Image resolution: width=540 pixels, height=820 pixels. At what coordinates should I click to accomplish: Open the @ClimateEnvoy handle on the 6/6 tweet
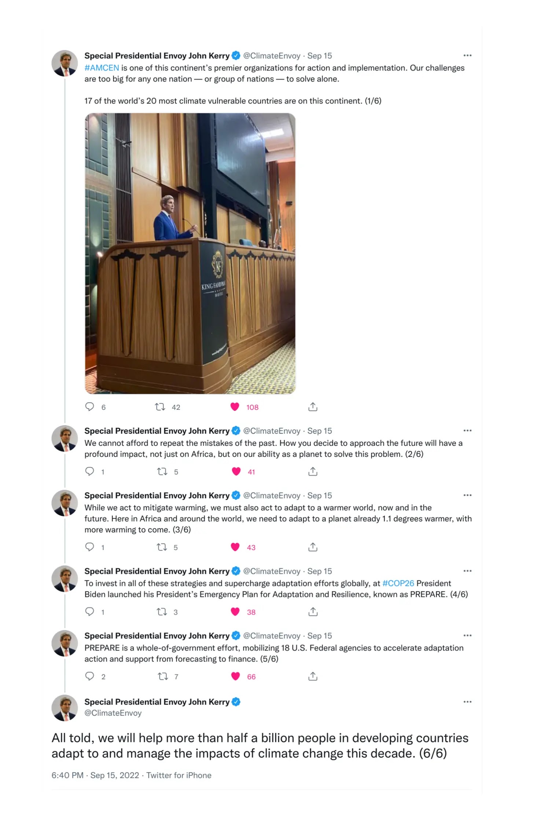113,713
